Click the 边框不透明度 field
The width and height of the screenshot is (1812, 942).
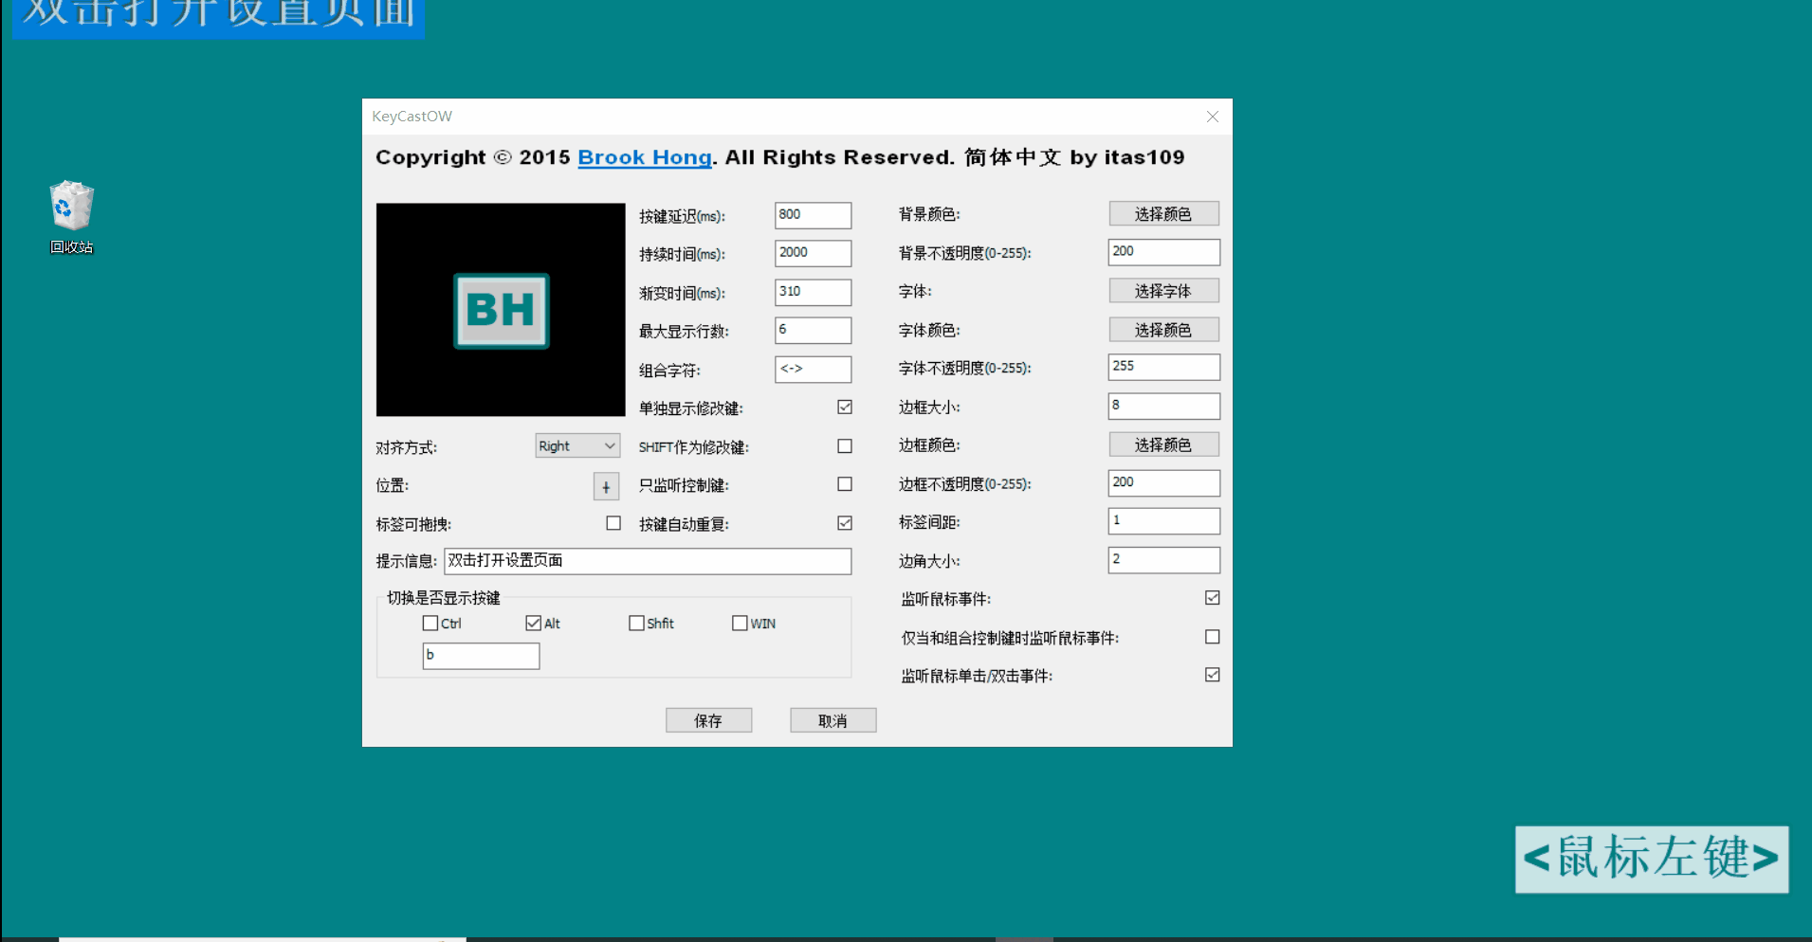(x=1163, y=482)
